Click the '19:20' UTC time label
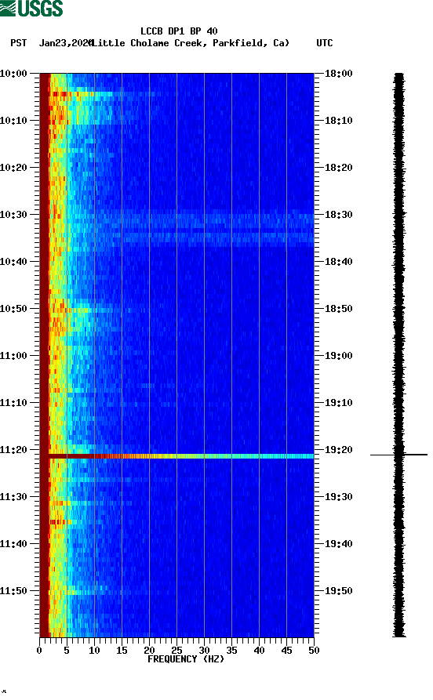This screenshot has height=700, width=433. [339, 450]
